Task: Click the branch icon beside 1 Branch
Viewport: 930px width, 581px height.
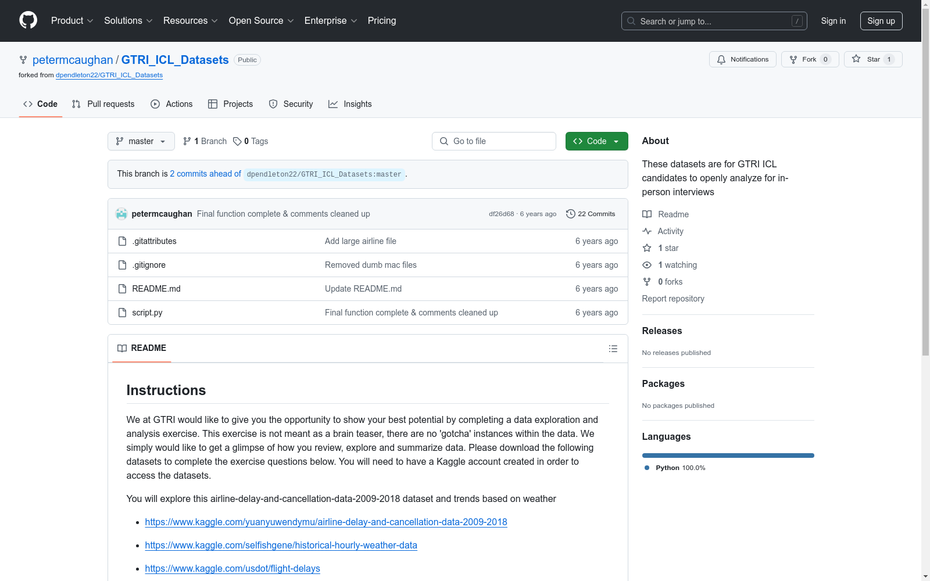Action: [187, 141]
